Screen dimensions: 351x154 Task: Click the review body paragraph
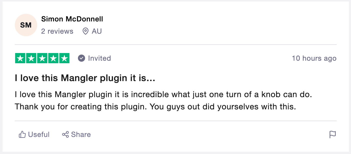point(163,100)
